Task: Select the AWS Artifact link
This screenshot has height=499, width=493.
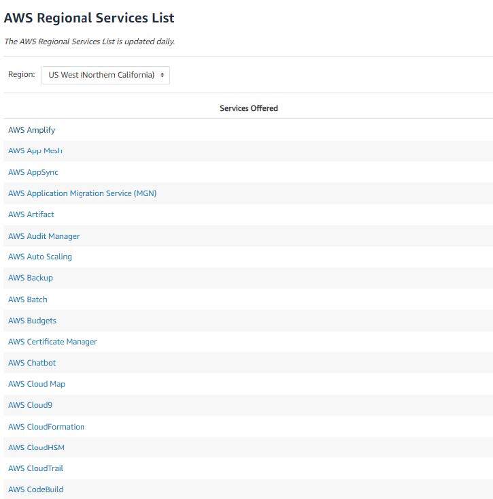Action: (31, 214)
